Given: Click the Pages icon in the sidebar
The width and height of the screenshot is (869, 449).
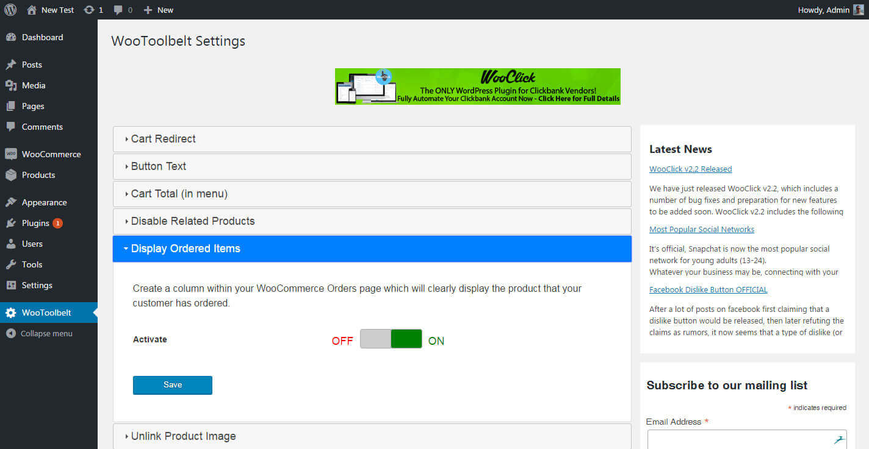Looking at the screenshot, I should click(x=11, y=106).
